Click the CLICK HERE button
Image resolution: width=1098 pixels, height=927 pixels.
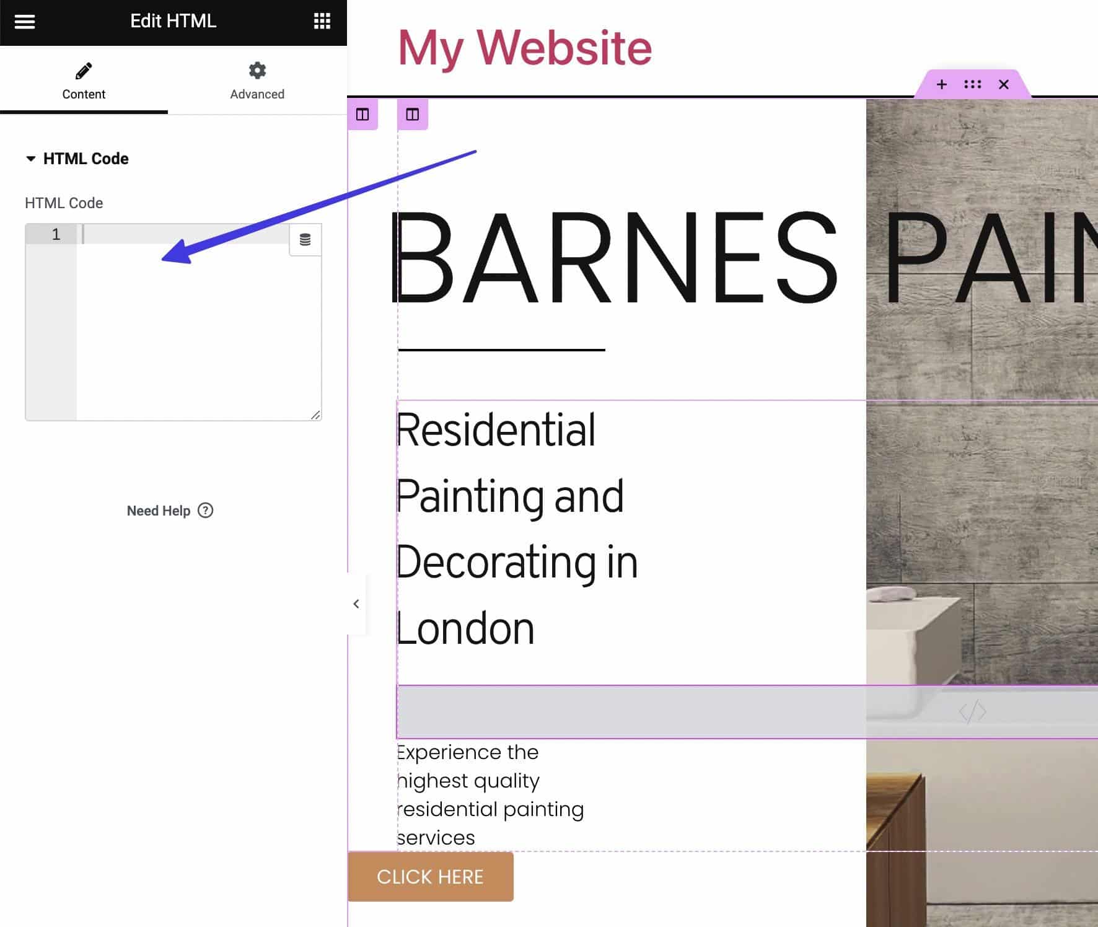click(x=430, y=877)
